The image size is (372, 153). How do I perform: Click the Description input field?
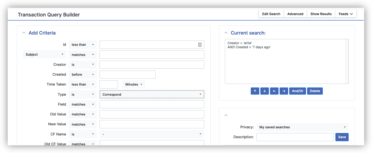pos(295,137)
